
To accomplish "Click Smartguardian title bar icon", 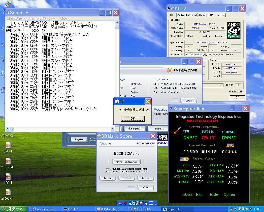I will point(171,108).
